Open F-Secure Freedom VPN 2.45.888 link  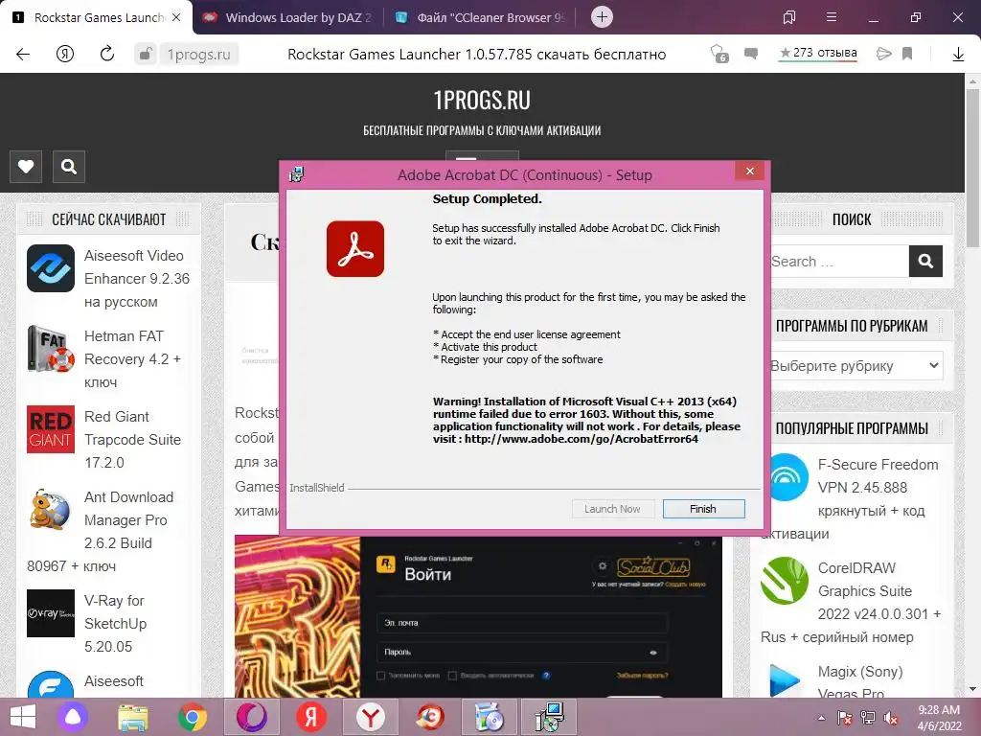(x=876, y=488)
